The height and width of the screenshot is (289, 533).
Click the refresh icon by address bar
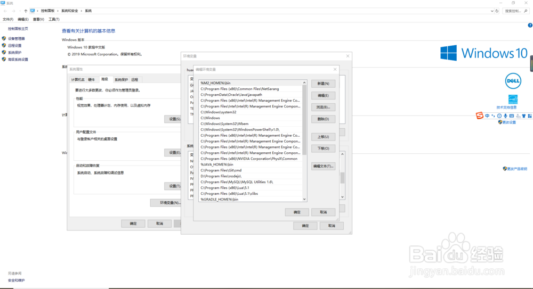[x=497, y=11]
